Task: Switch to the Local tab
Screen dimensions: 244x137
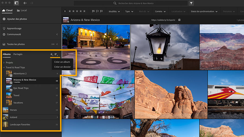Action: pos(22,11)
